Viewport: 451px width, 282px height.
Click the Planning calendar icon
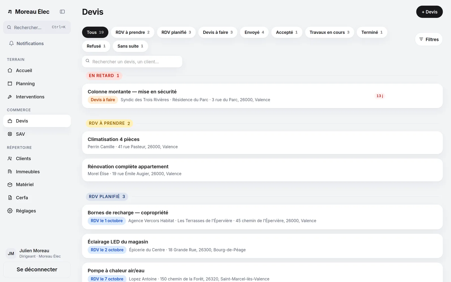point(10,83)
